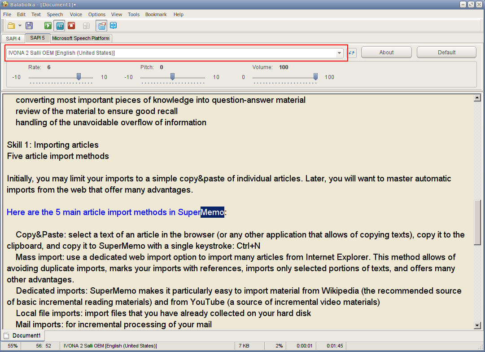Viewport: 485px width, 352px height.
Task: Click the Volume slider handle
Action: pyautogui.click(x=315, y=77)
